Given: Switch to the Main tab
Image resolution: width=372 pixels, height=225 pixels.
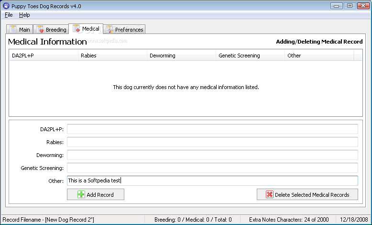Looking at the screenshot, I should [20, 29].
